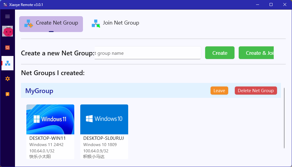Click the Net Groups I created heading
This screenshot has width=292, height=167.
[x=53, y=73]
